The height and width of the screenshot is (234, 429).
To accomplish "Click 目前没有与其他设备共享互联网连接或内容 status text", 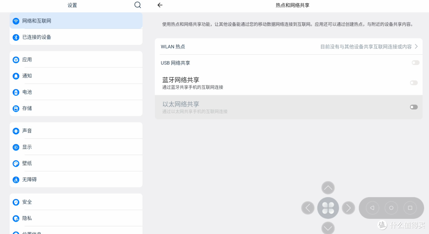I will (366, 47).
